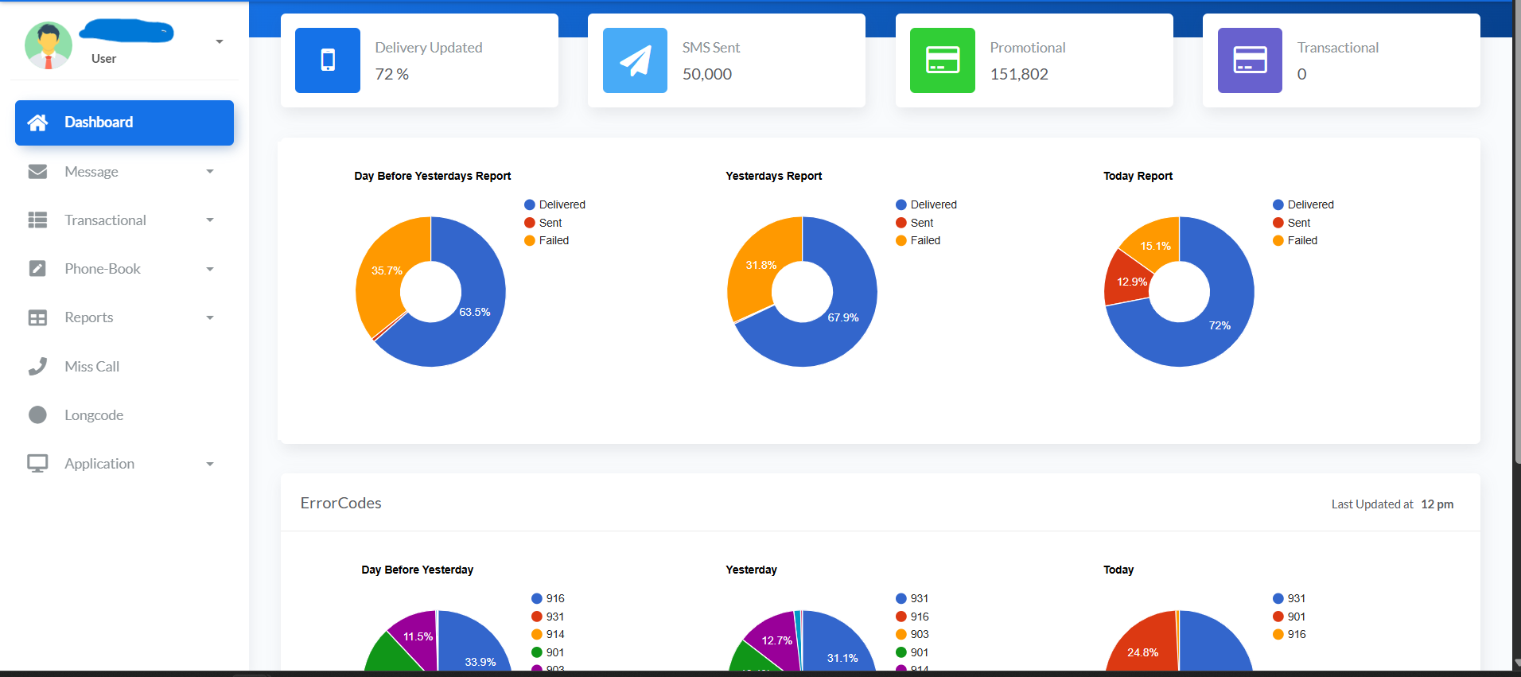This screenshot has width=1521, height=677.
Task: Click the Reports table icon
Action: click(37, 317)
